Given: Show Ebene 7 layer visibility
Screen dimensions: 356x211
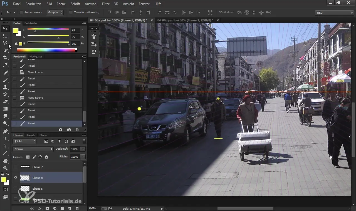Looking at the screenshot, I should click(x=16, y=167).
